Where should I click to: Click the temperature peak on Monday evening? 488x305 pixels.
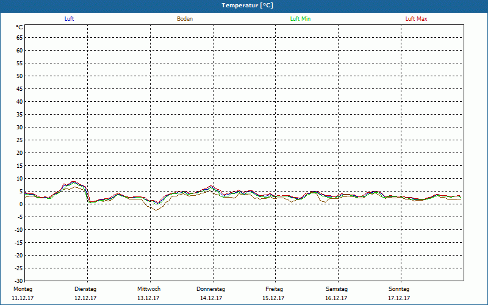73,182
